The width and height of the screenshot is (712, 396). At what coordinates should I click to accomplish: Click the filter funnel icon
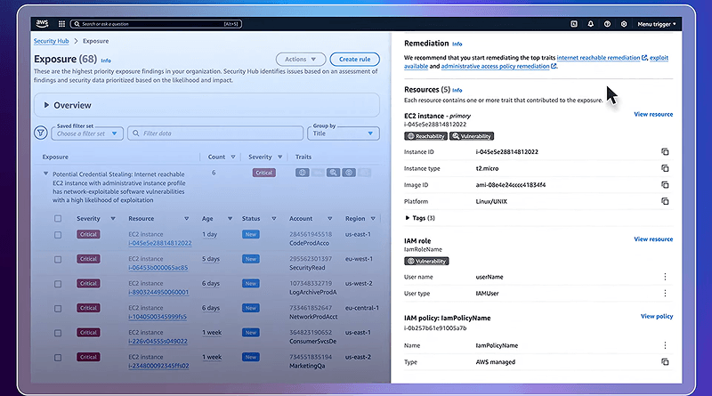[x=41, y=133]
